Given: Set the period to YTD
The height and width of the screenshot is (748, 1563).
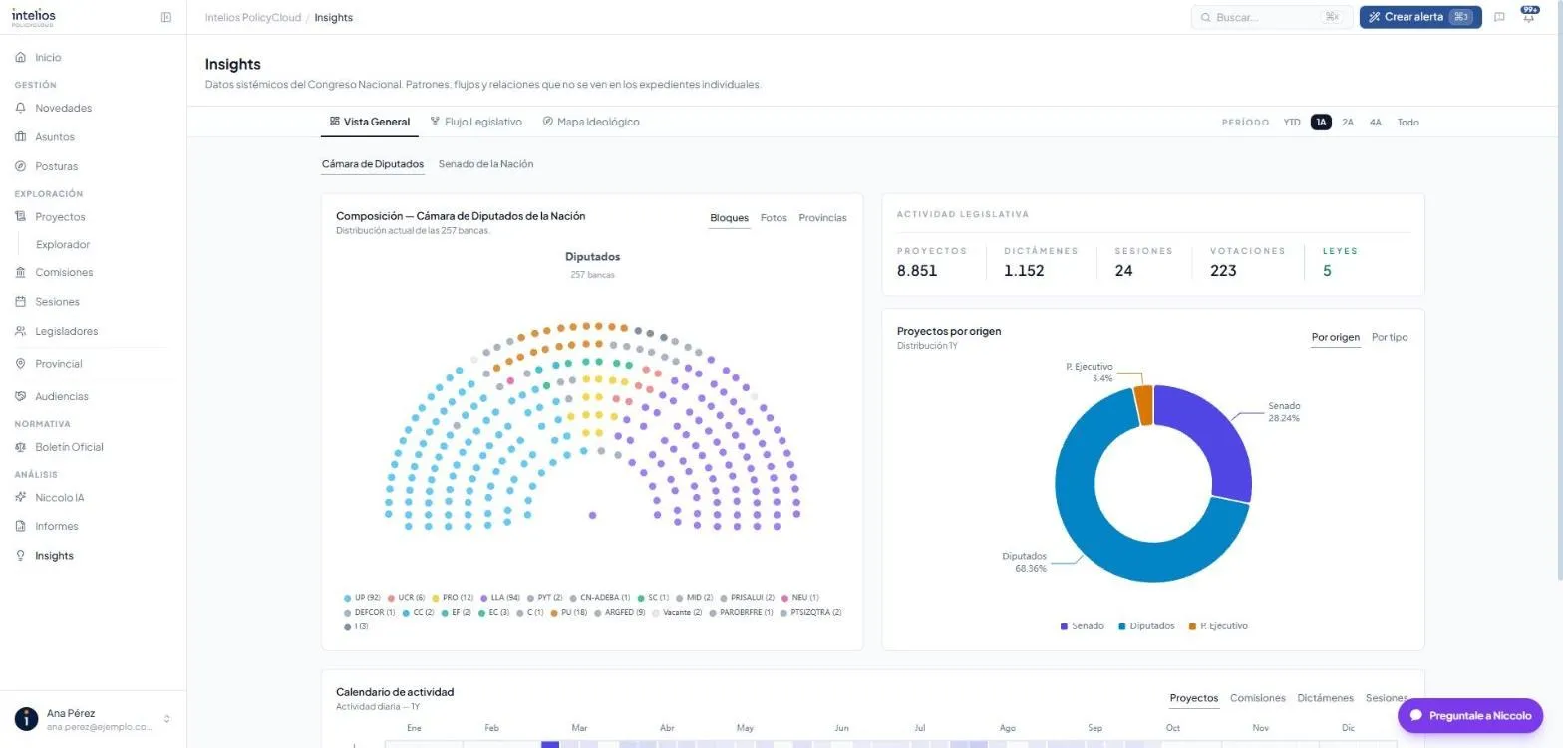Looking at the screenshot, I should click(1292, 123).
